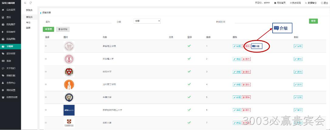Click the refresh icon in top bar
The image size is (330, 130).
[31, 3]
